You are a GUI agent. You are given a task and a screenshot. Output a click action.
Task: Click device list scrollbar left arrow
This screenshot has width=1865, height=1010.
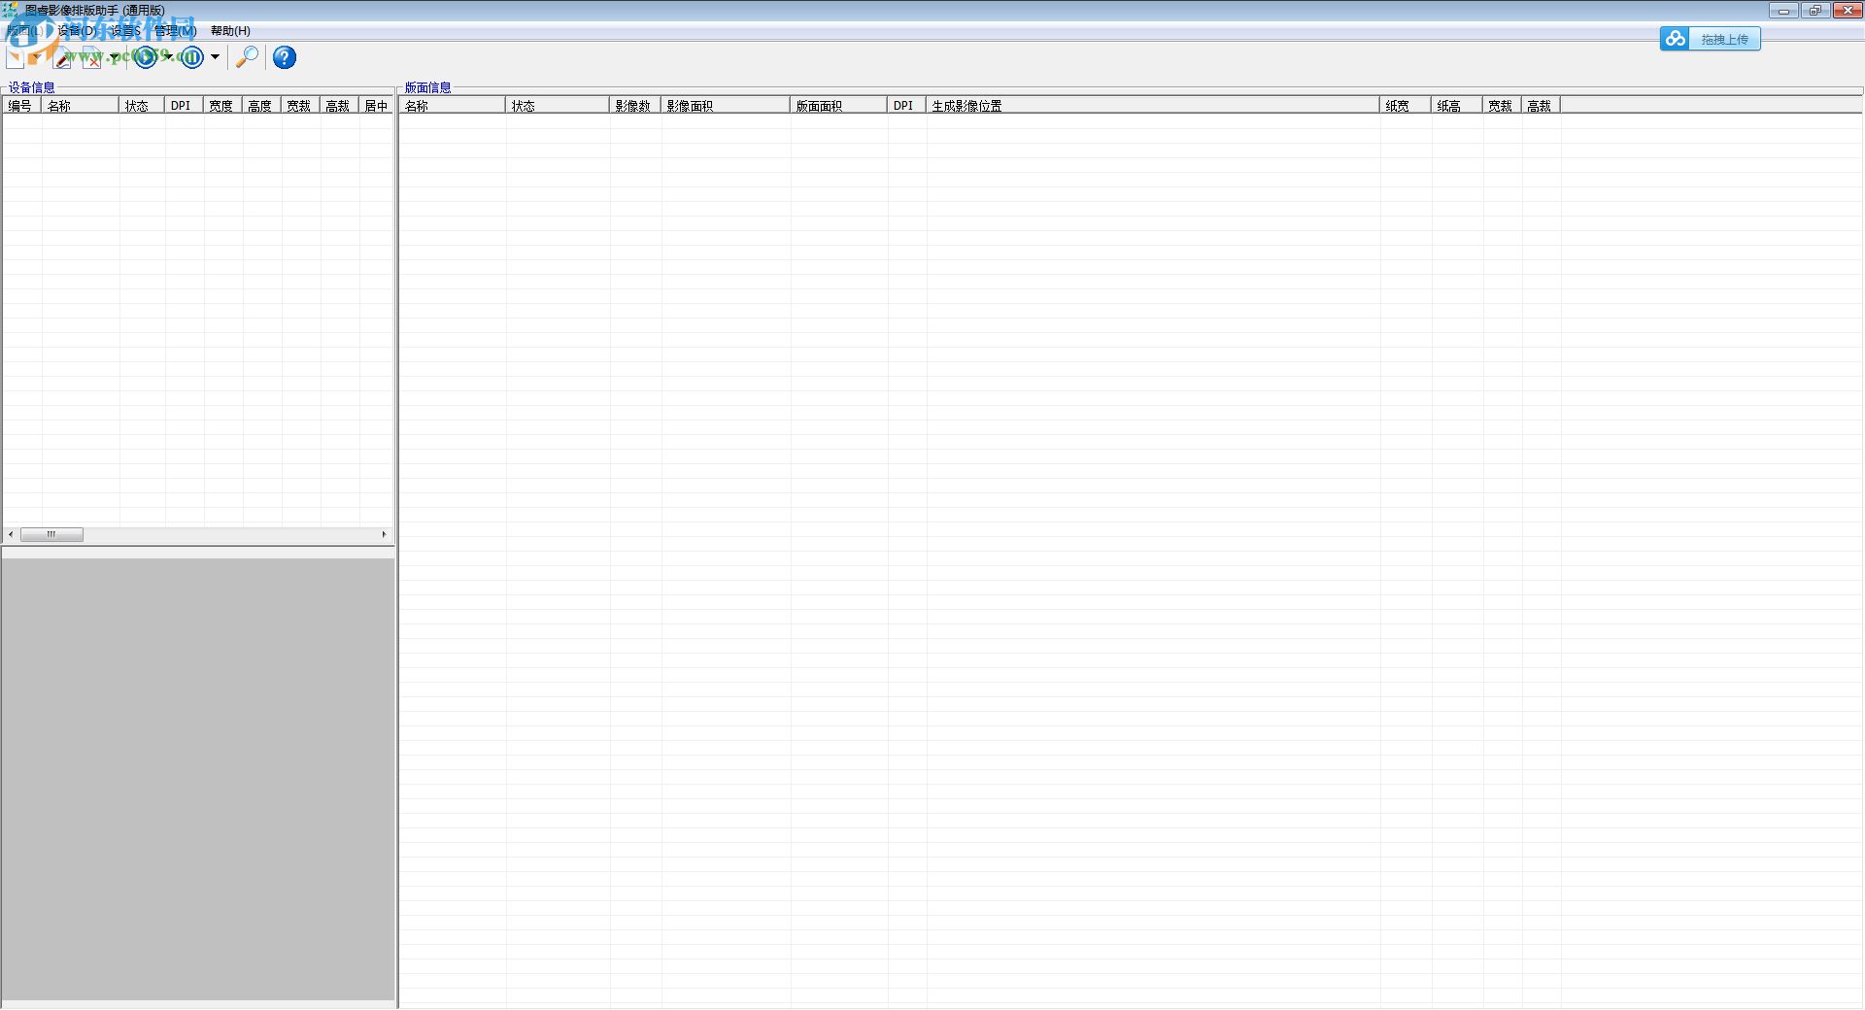click(11, 534)
